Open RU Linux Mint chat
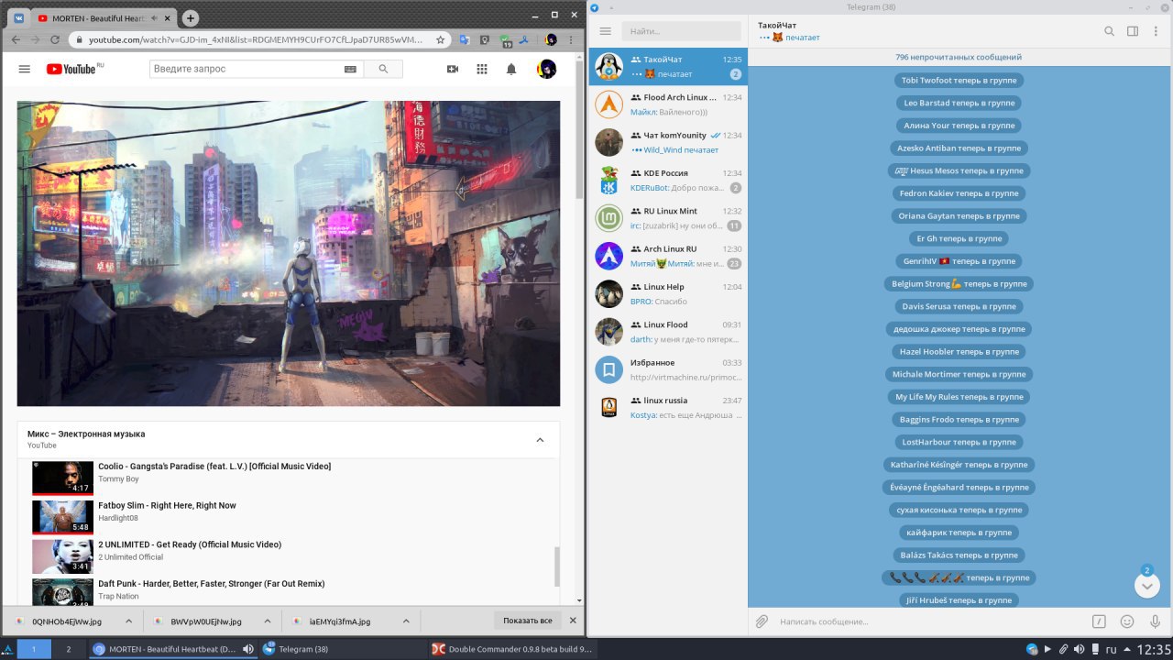The height and width of the screenshot is (660, 1173). [x=668, y=218]
